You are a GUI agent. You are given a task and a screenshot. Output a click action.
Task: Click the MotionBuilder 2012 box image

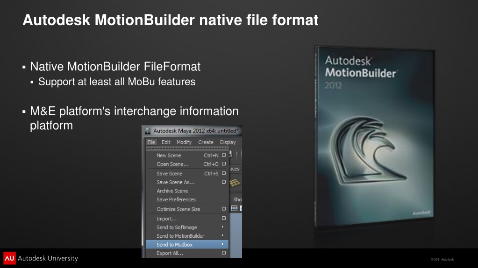(x=374, y=137)
